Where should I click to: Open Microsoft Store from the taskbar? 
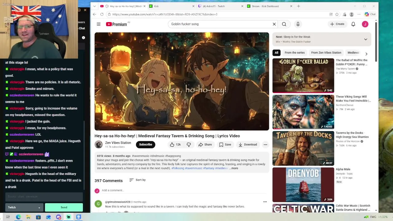coord(38,217)
